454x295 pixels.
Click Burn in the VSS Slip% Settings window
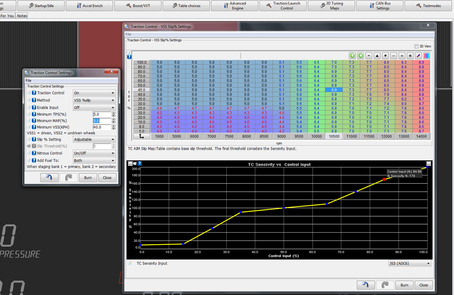click(x=404, y=285)
